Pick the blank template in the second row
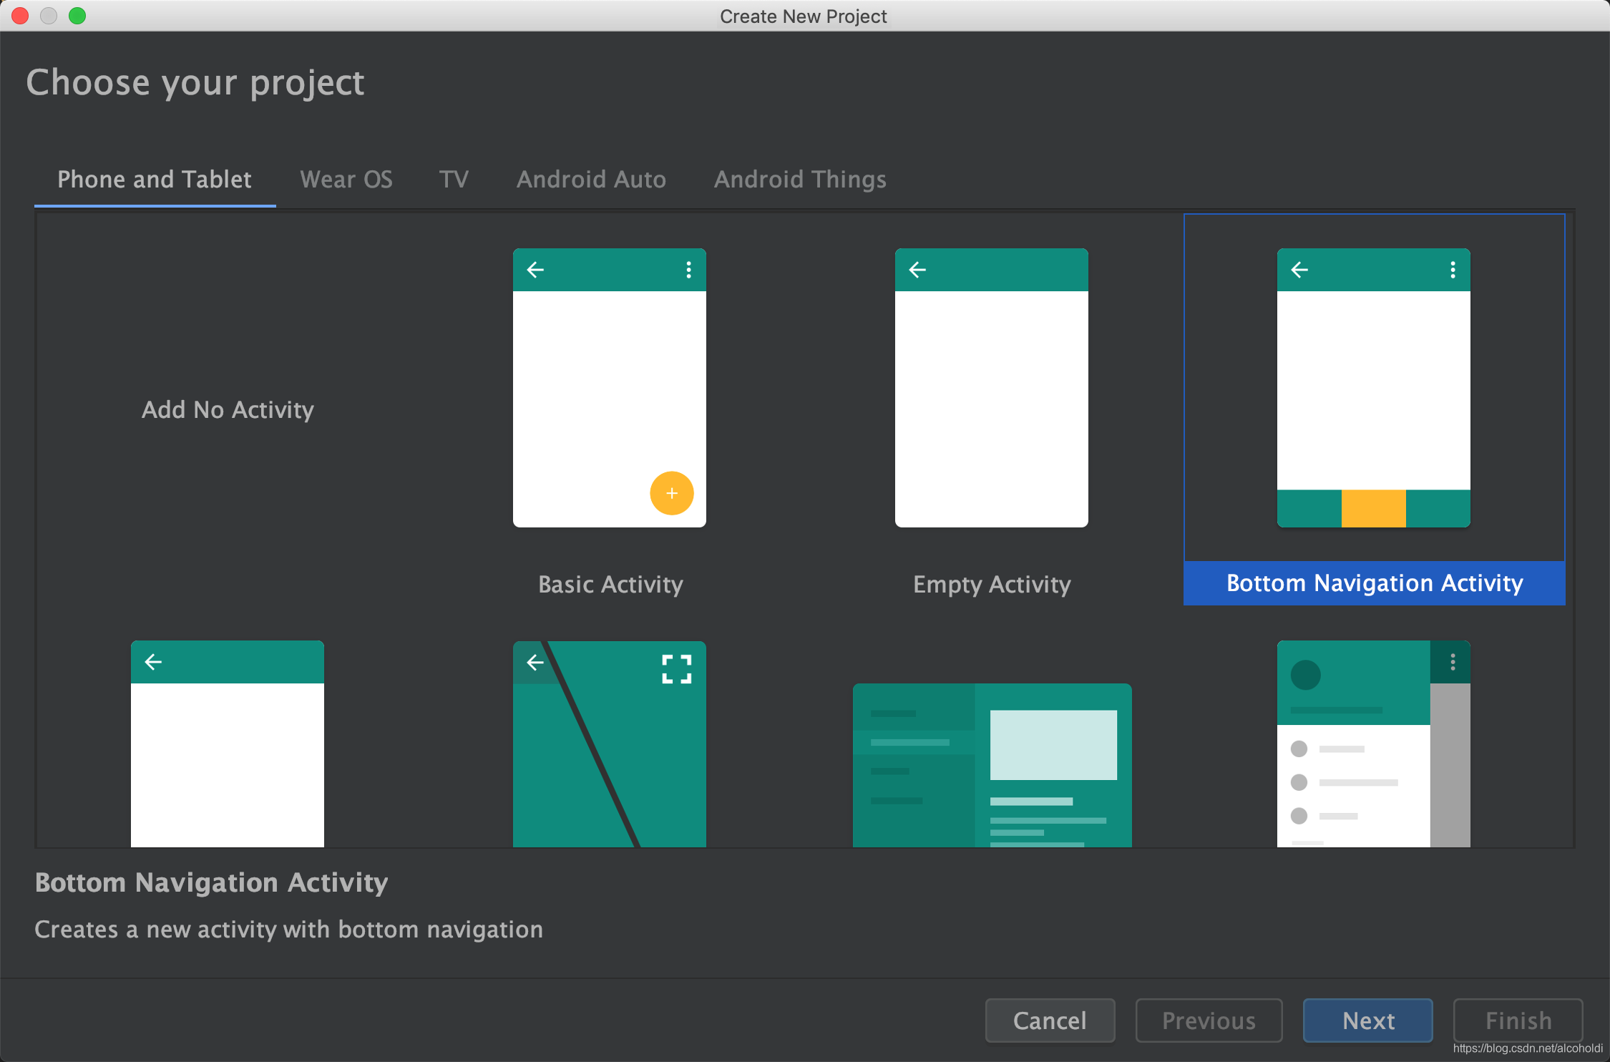The image size is (1610, 1062). [x=228, y=744]
